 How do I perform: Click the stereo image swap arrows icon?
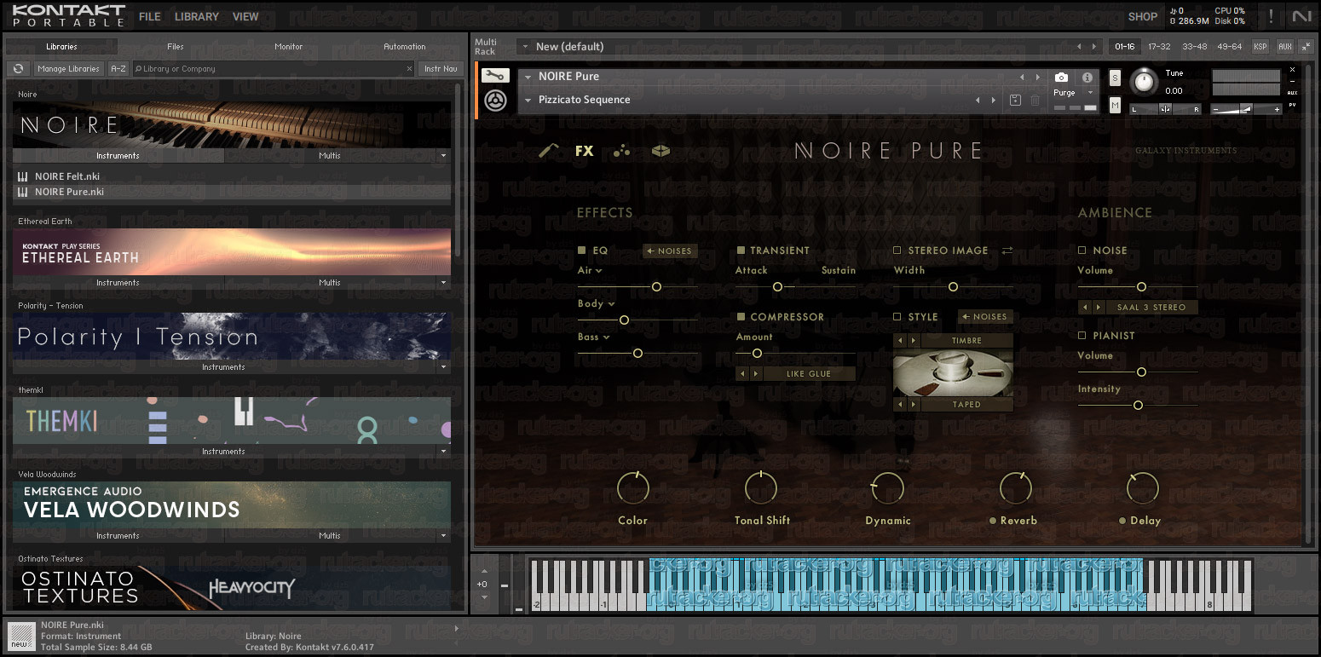tap(1007, 251)
